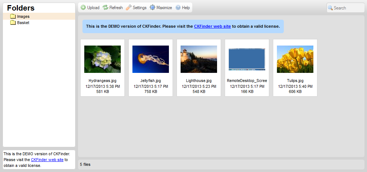Click the 758 KB file size

(151, 91)
